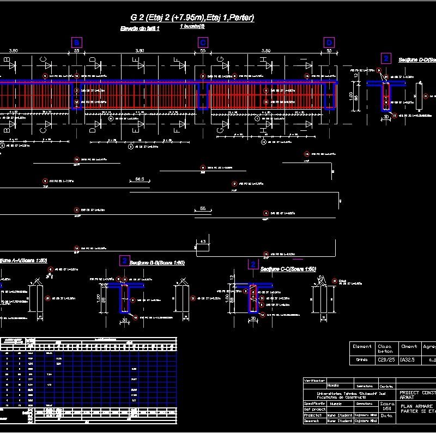Select section marker B above the elevation
Screen dimensions: 436x433
77,41
